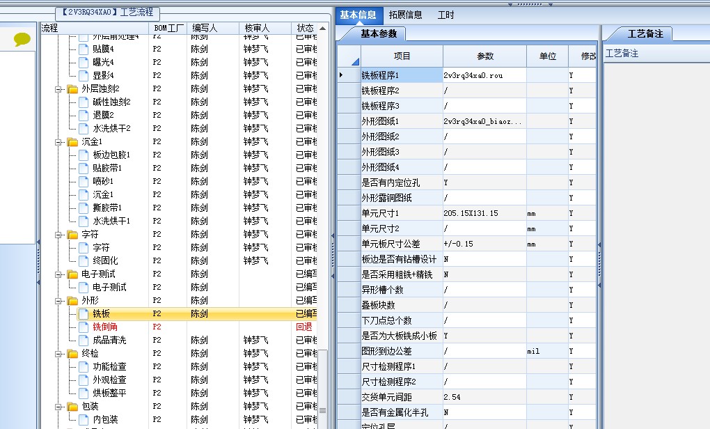Click the 编写人 column header
This screenshot has height=429, width=710.
(x=214, y=28)
